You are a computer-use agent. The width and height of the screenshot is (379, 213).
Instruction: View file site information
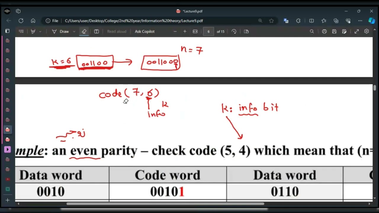[x=52, y=21]
